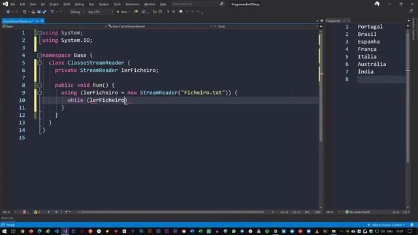
Task: Click the navigate forward arrow in editor footer
Action: [x=56, y=211]
